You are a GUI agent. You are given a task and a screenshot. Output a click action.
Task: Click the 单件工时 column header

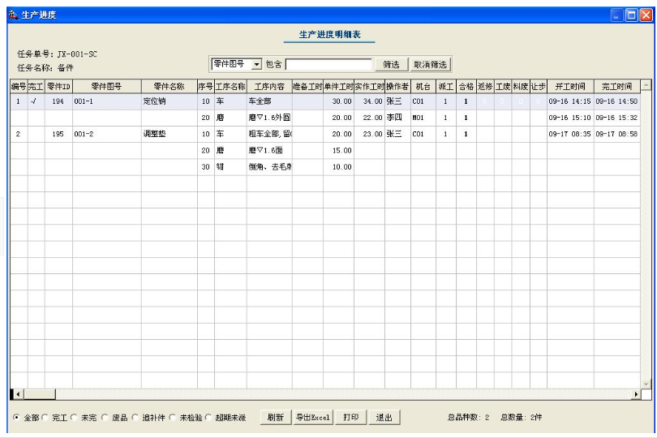[338, 87]
